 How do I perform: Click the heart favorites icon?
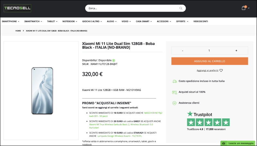[x=221, y=70]
